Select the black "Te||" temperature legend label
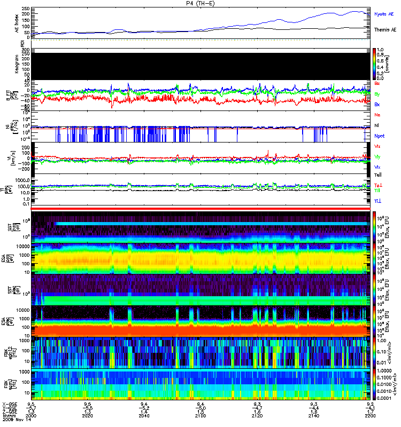This screenshot has width=401, height=427. tap(377, 175)
